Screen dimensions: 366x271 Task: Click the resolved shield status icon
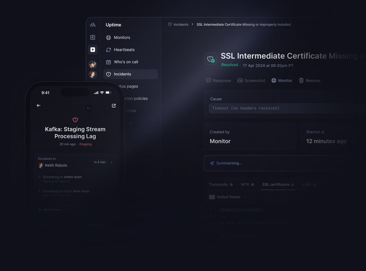click(211, 59)
